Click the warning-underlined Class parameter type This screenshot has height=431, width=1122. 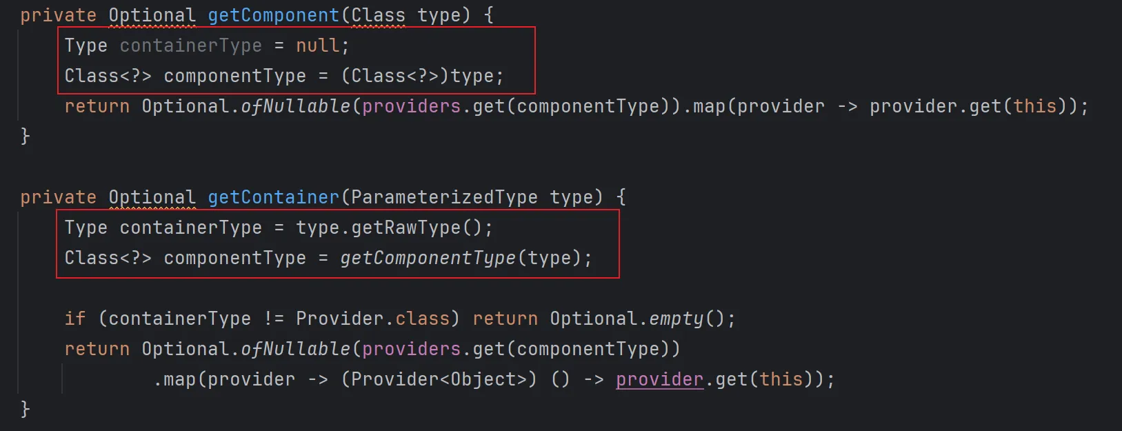coord(378,15)
